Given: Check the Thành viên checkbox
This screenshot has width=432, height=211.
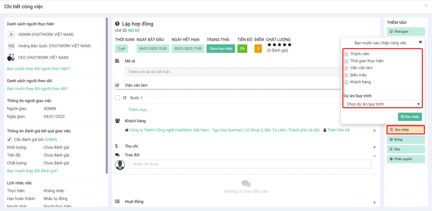Looking at the screenshot, I should click(x=346, y=54).
